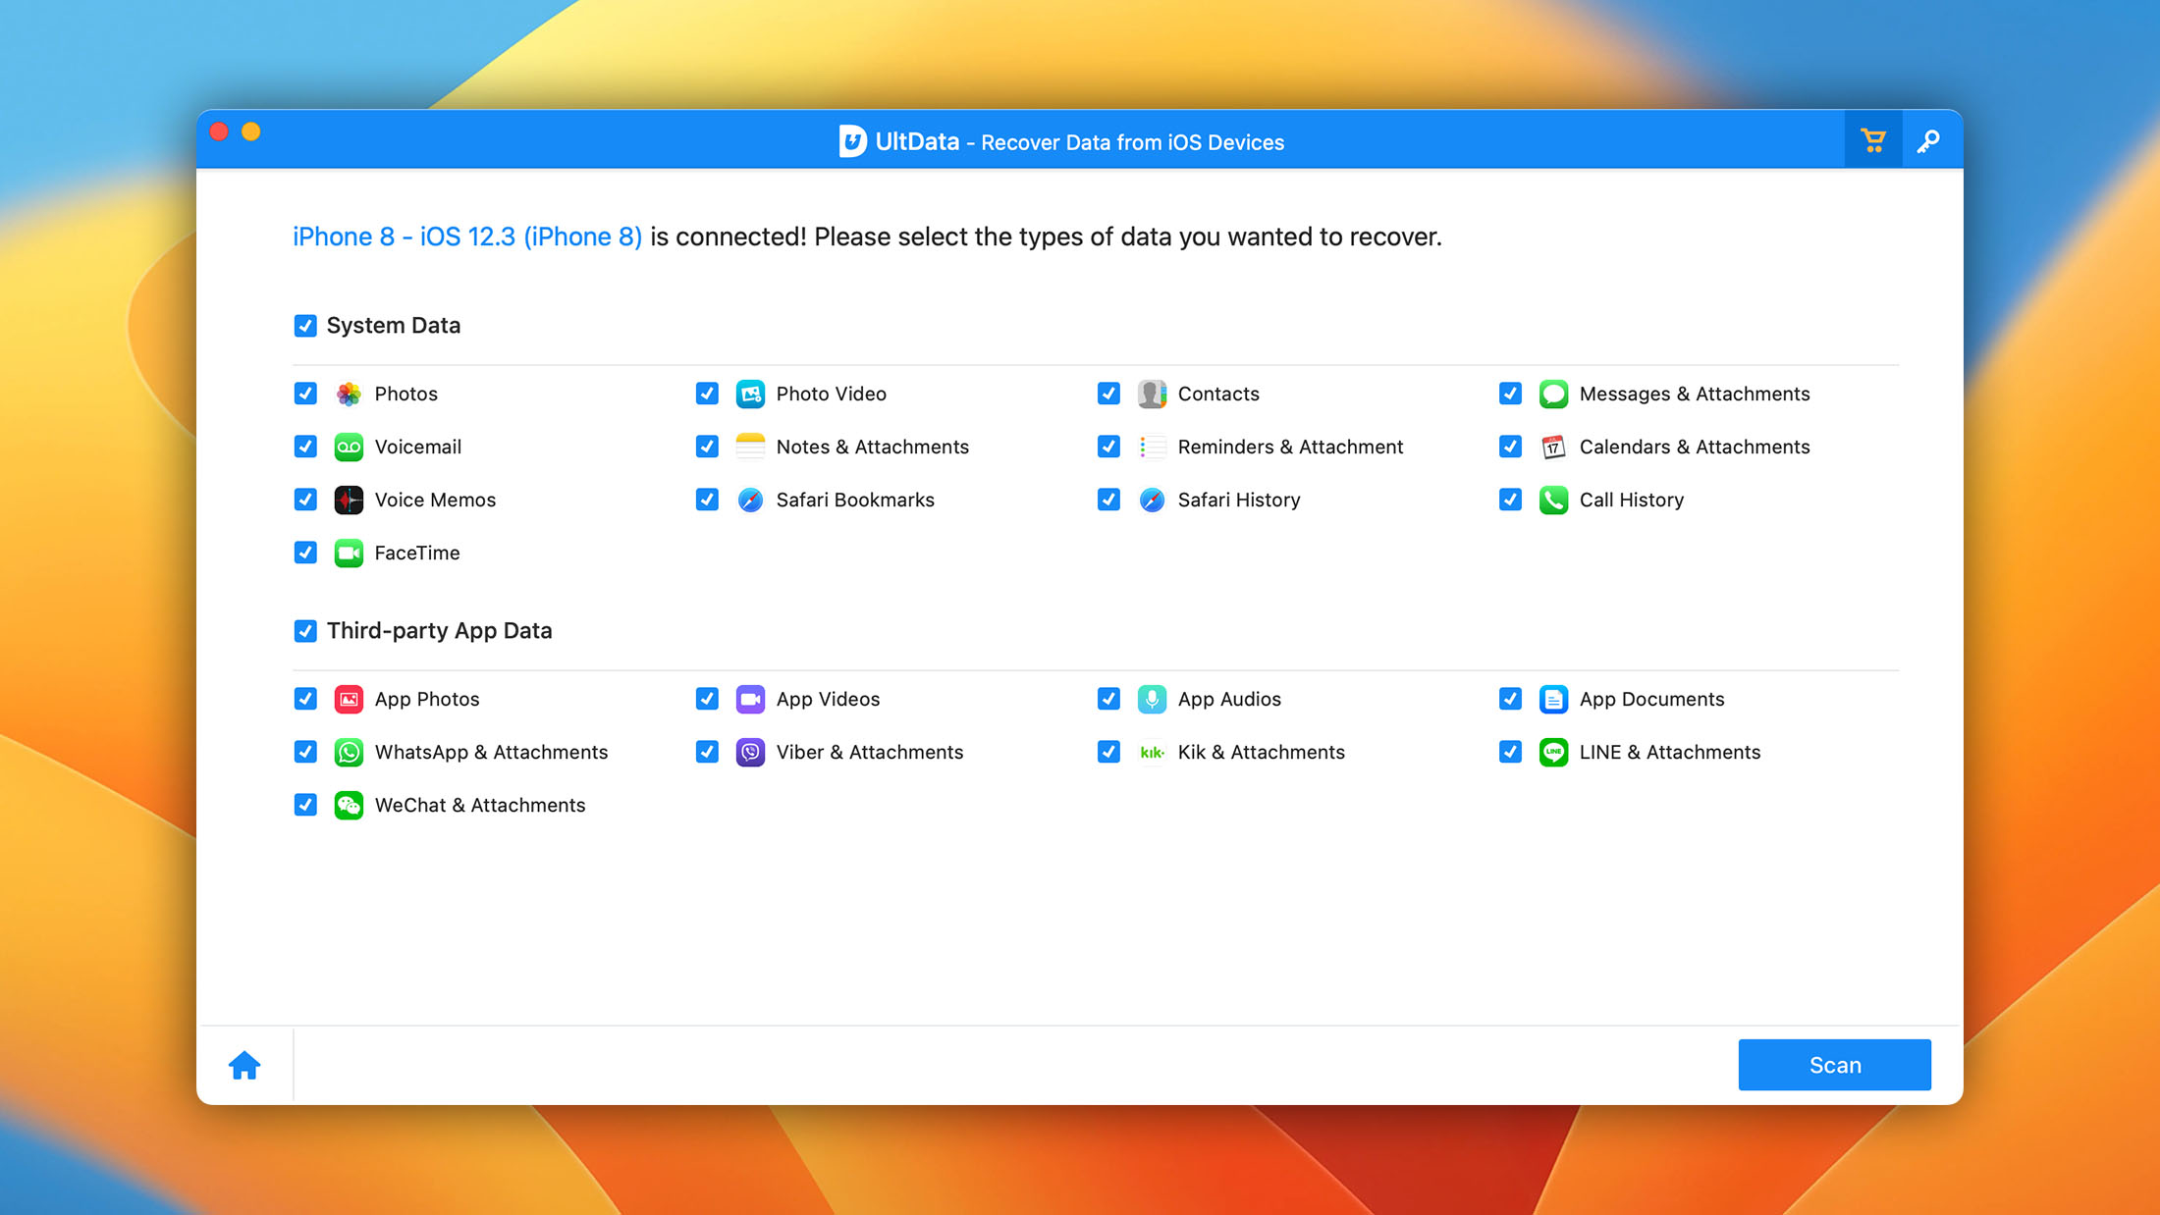Viewport: 2160px width, 1215px height.
Task: Minimize UltData window with yellow button
Action: 251,132
